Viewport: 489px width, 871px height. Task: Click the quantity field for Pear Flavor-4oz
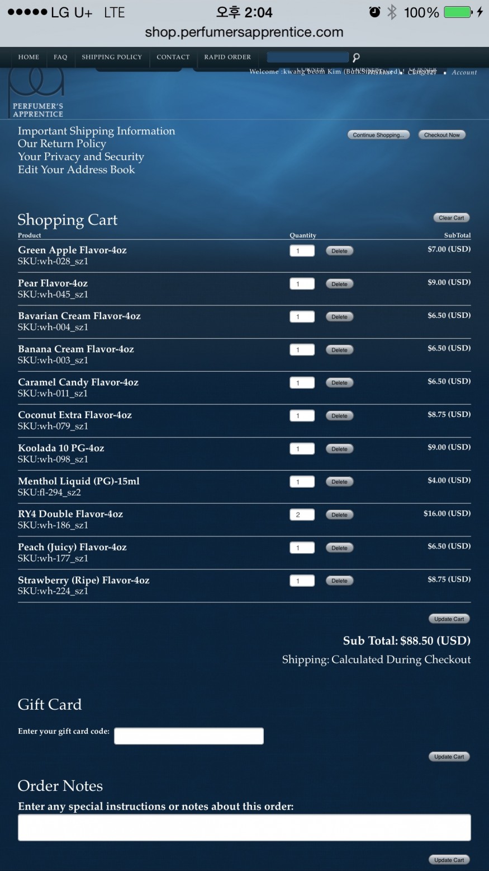pos(302,284)
